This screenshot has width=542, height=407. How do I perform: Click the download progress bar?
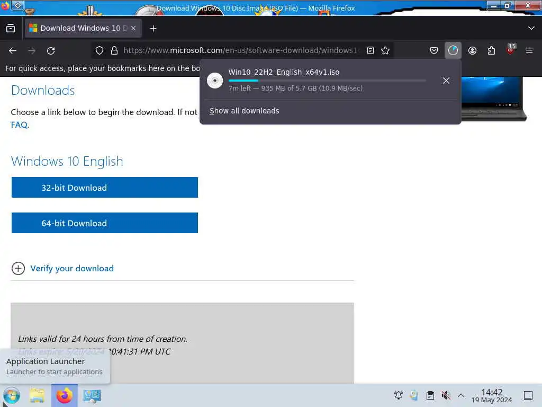point(327,81)
